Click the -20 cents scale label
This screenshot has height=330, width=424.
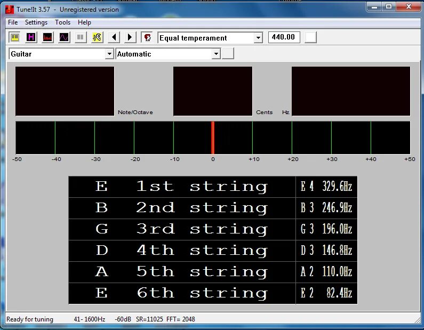tap(135, 159)
